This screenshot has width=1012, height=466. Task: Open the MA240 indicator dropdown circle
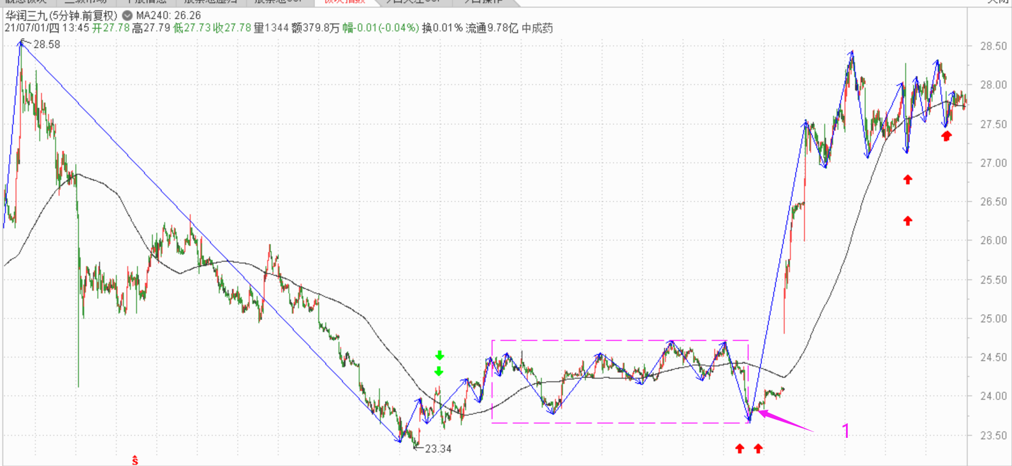tap(127, 16)
